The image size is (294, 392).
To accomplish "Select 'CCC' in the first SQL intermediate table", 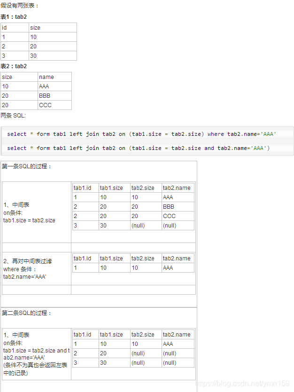I will pyautogui.click(x=178, y=216).
